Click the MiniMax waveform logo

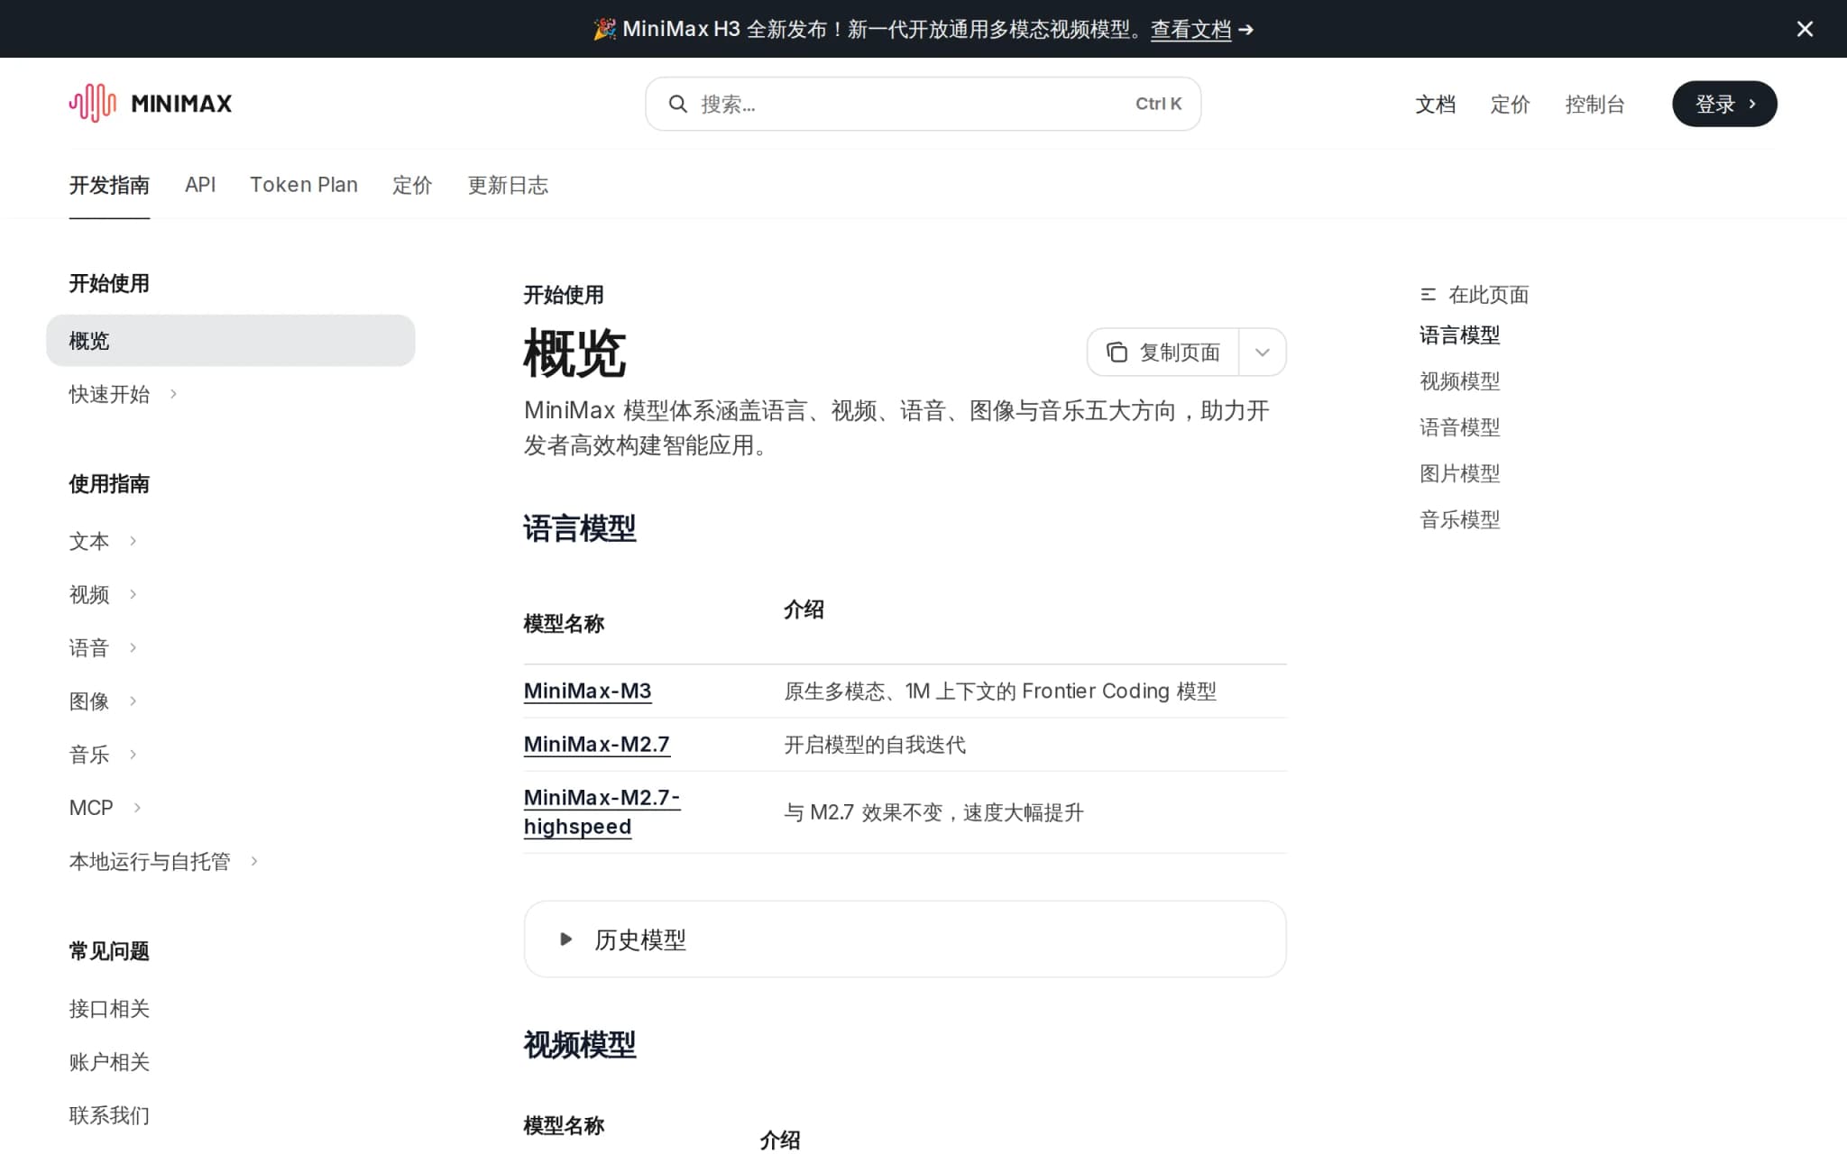[93, 103]
